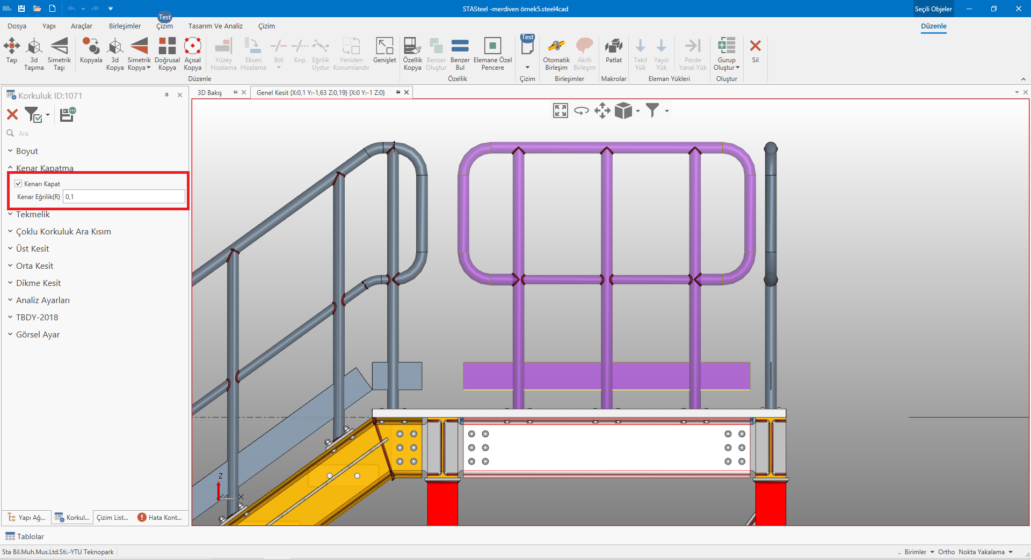
Task: Expand the Boyut section
Action: point(27,151)
